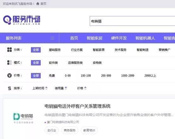Click the 服务市场 logo

point(22,20)
